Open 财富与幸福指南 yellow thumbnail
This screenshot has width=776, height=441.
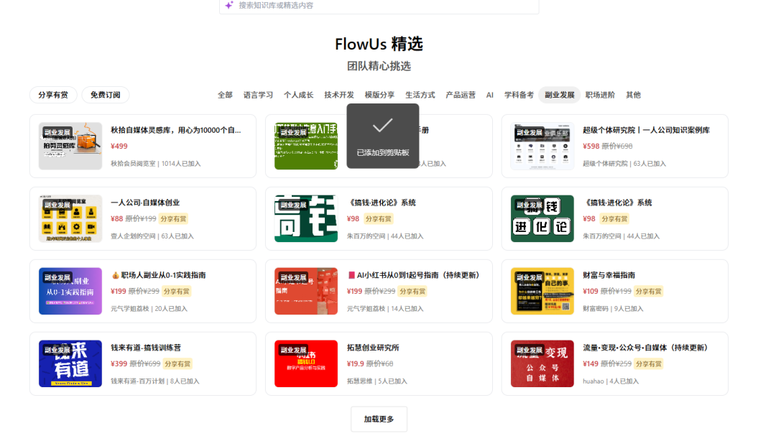pos(542,291)
